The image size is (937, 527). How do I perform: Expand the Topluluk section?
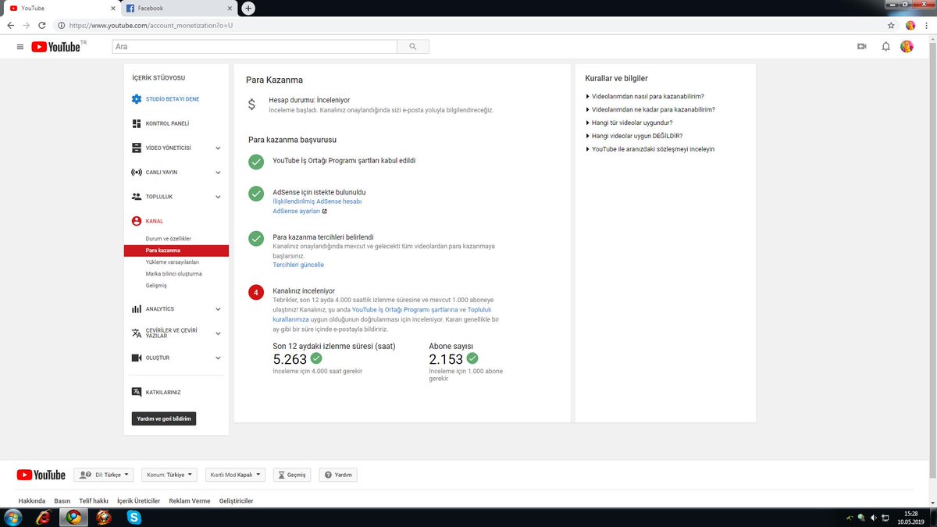[218, 197]
